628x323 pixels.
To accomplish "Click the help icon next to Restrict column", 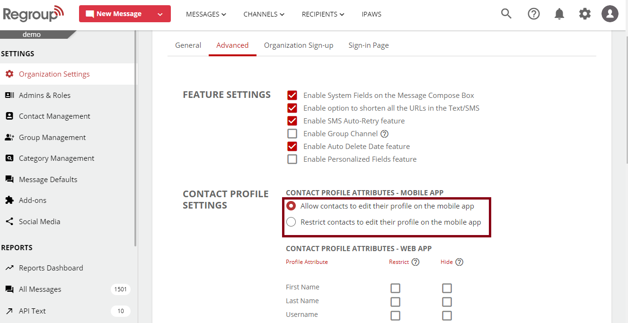I will 416,262.
